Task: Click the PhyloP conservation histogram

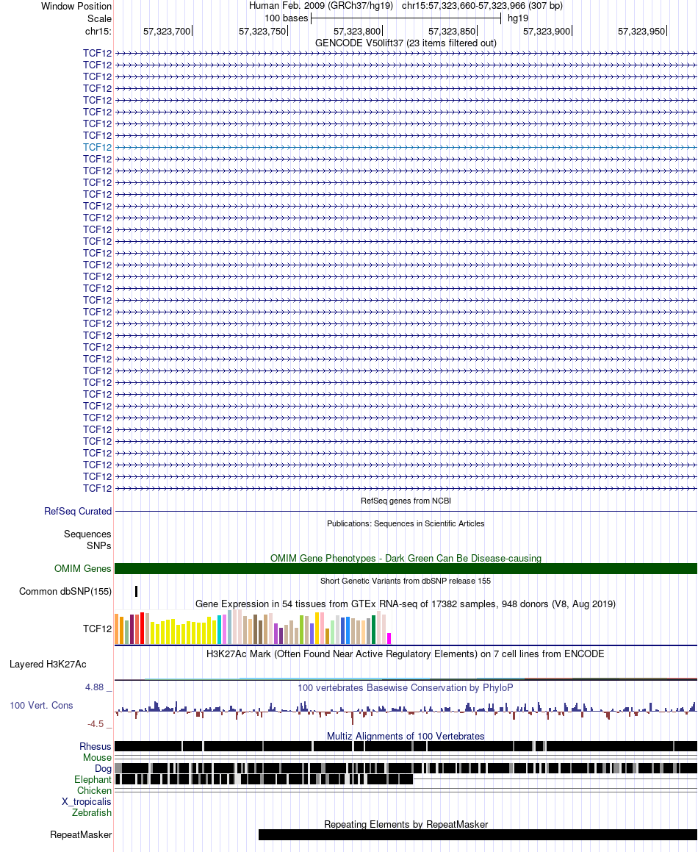Action: [x=406, y=712]
